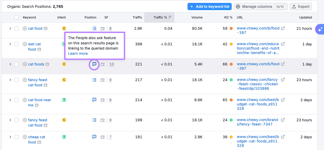Screen dimensions: 324x150
Task: Open the "cat foods" keyword link
Action: pyautogui.click(x=36, y=64)
